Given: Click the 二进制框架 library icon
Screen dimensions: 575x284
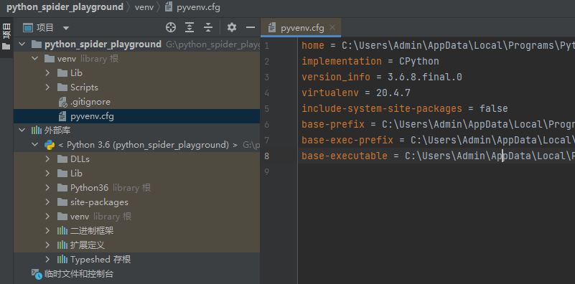Looking at the screenshot, I should pos(62,231).
